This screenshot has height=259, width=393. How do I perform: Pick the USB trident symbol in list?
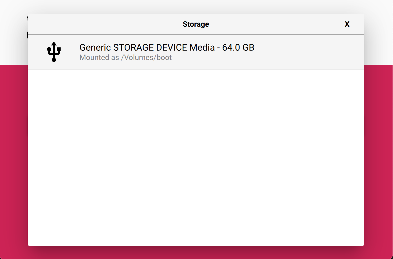(x=54, y=52)
